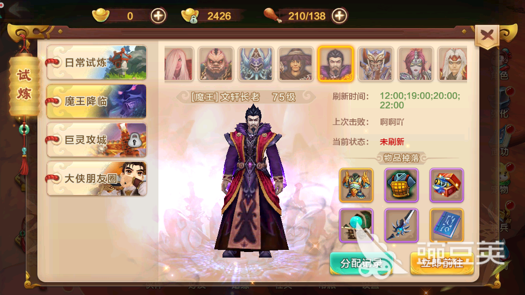Open the 大侠朋友圈 tab
The image size is (525, 295).
[x=97, y=179]
